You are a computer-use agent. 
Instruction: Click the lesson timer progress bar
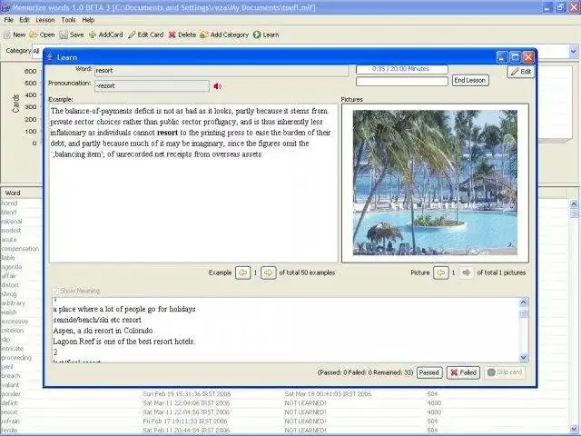coord(402,69)
